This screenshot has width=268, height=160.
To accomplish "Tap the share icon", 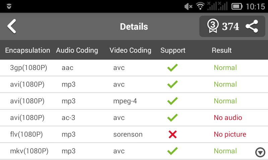I will tap(252, 26).
